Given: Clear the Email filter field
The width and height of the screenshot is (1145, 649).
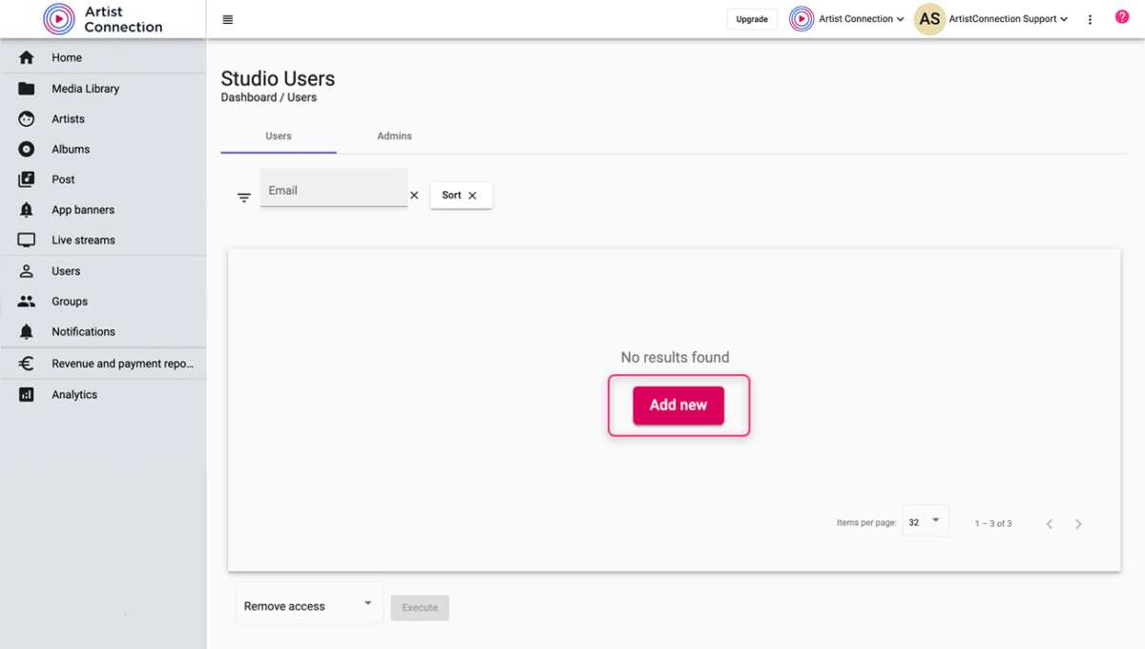Looking at the screenshot, I should coord(414,195).
